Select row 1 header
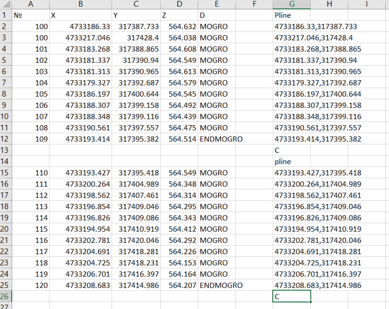Viewport: 389px width, 309px height. pos(6,15)
